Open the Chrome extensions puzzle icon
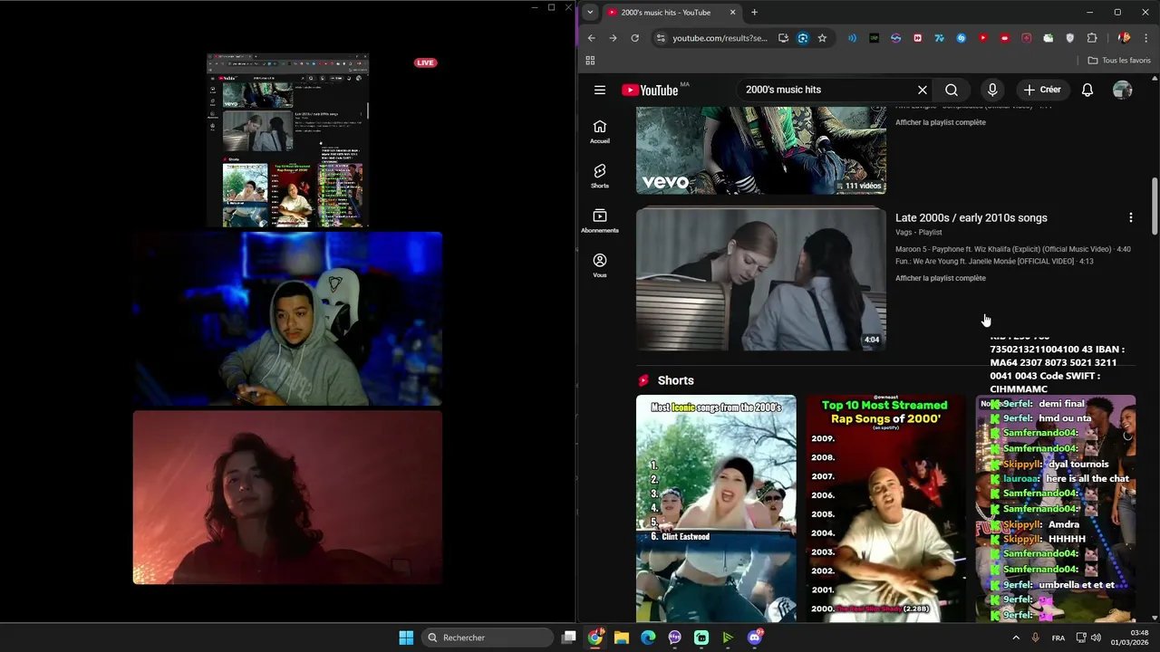This screenshot has width=1160, height=652. coord(1092,38)
